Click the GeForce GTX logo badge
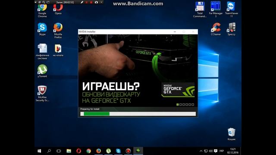The image size is (276, 155). [x=178, y=90]
